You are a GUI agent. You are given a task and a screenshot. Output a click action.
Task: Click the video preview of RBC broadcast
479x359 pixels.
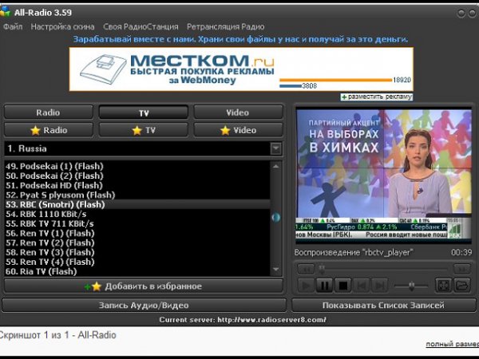[x=384, y=176]
